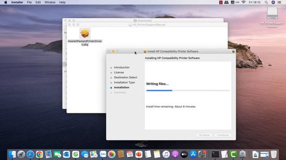Launch Google Chrome from the Dock
Viewport: 286px width, 160px height.
[39, 154]
